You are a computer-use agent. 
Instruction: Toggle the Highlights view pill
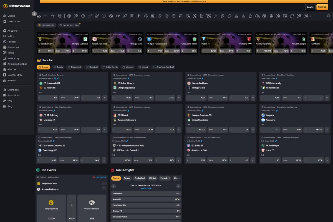click(x=46, y=25)
